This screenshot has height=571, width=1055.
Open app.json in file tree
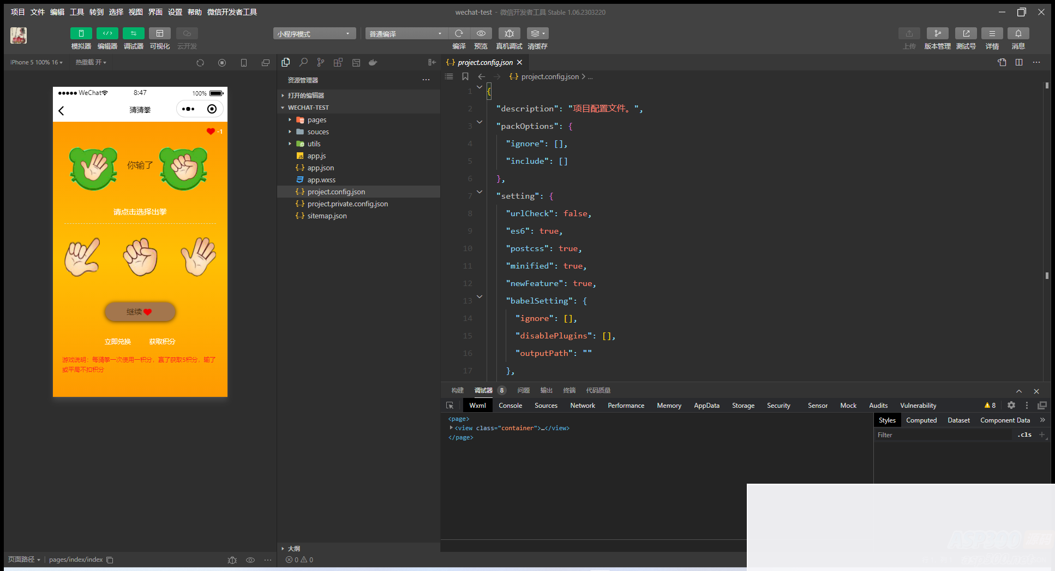click(x=320, y=168)
